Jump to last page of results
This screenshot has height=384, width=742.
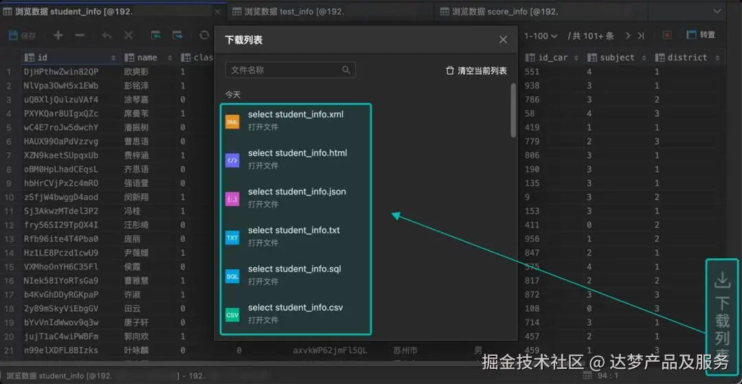(x=641, y=36)
